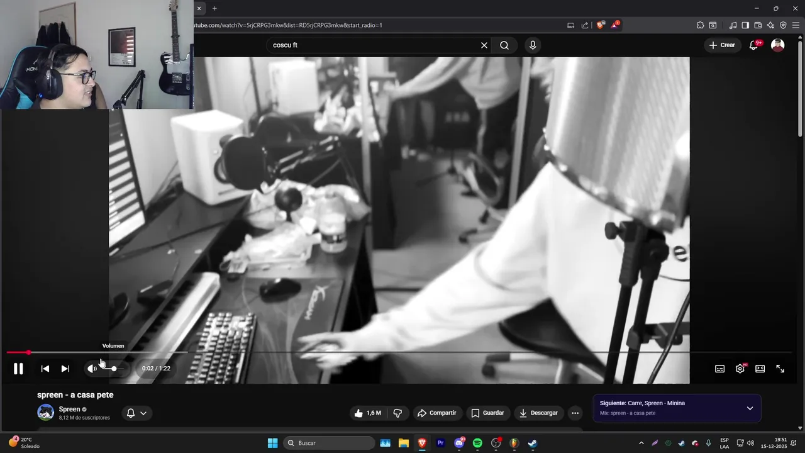The height and width of the screenshot is (453, 805).
Task: Open the taskbar speaker volume icon
Action: pos(750,443)
